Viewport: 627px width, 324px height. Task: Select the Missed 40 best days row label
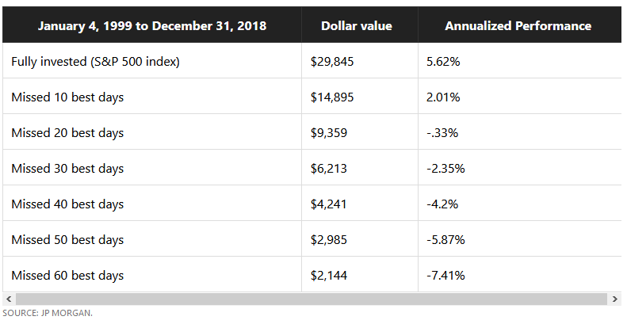67,204
